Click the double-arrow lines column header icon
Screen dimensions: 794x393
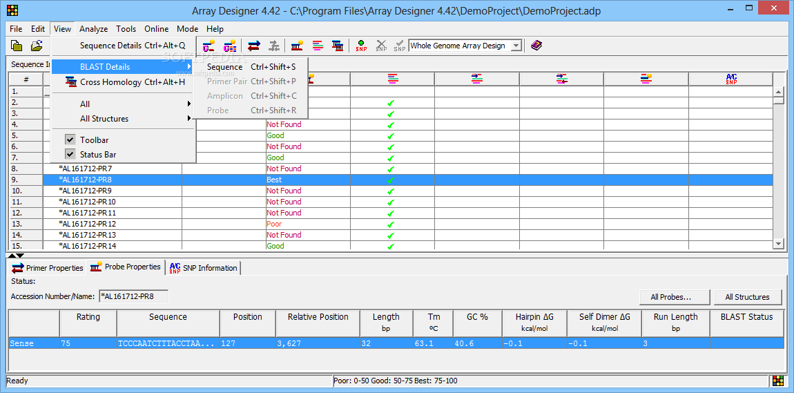point(561,79)
